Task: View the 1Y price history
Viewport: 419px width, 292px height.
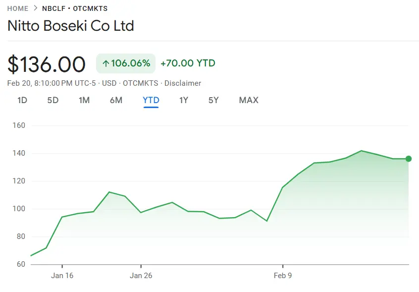Action: pos(184,100)
